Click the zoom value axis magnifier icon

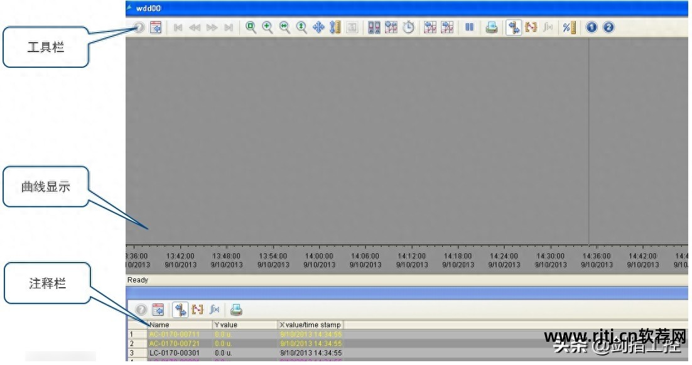[301, 28]
